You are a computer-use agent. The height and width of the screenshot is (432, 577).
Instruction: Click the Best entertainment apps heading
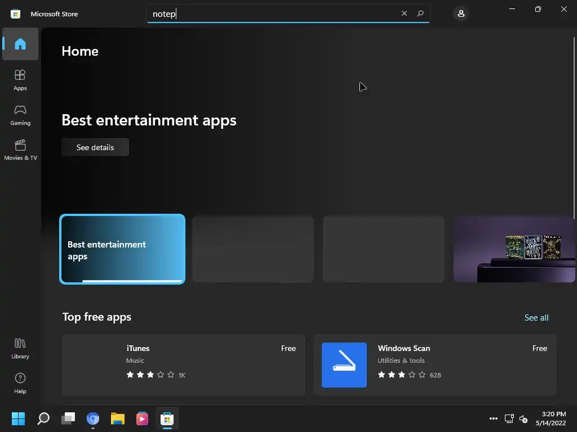[149, 120]
